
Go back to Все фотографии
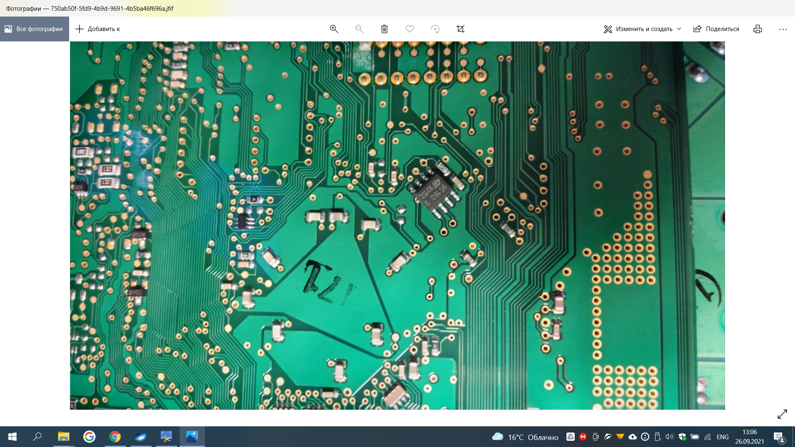[x=34, y=29]
